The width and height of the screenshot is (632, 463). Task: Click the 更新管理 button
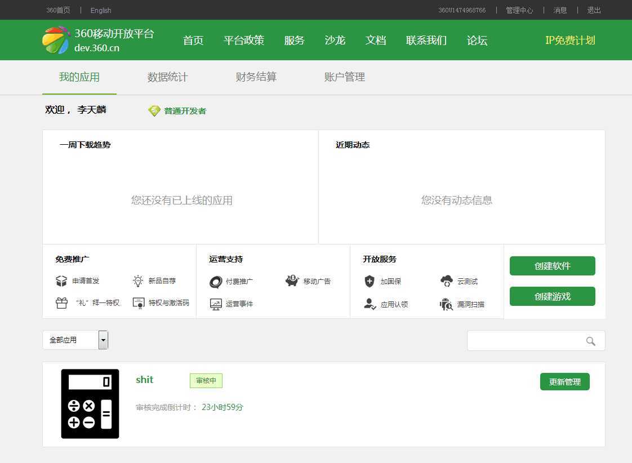coord(565,381)
